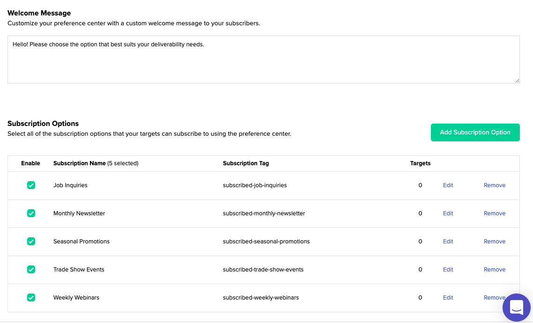Click the Welcome Message heading
The height and width of the screenshot is (323, 533).
pos(39,13)
